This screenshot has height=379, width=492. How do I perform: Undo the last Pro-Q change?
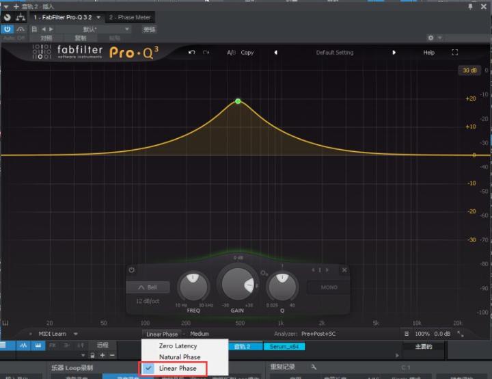pyautogui.click(x=192, y=52)
